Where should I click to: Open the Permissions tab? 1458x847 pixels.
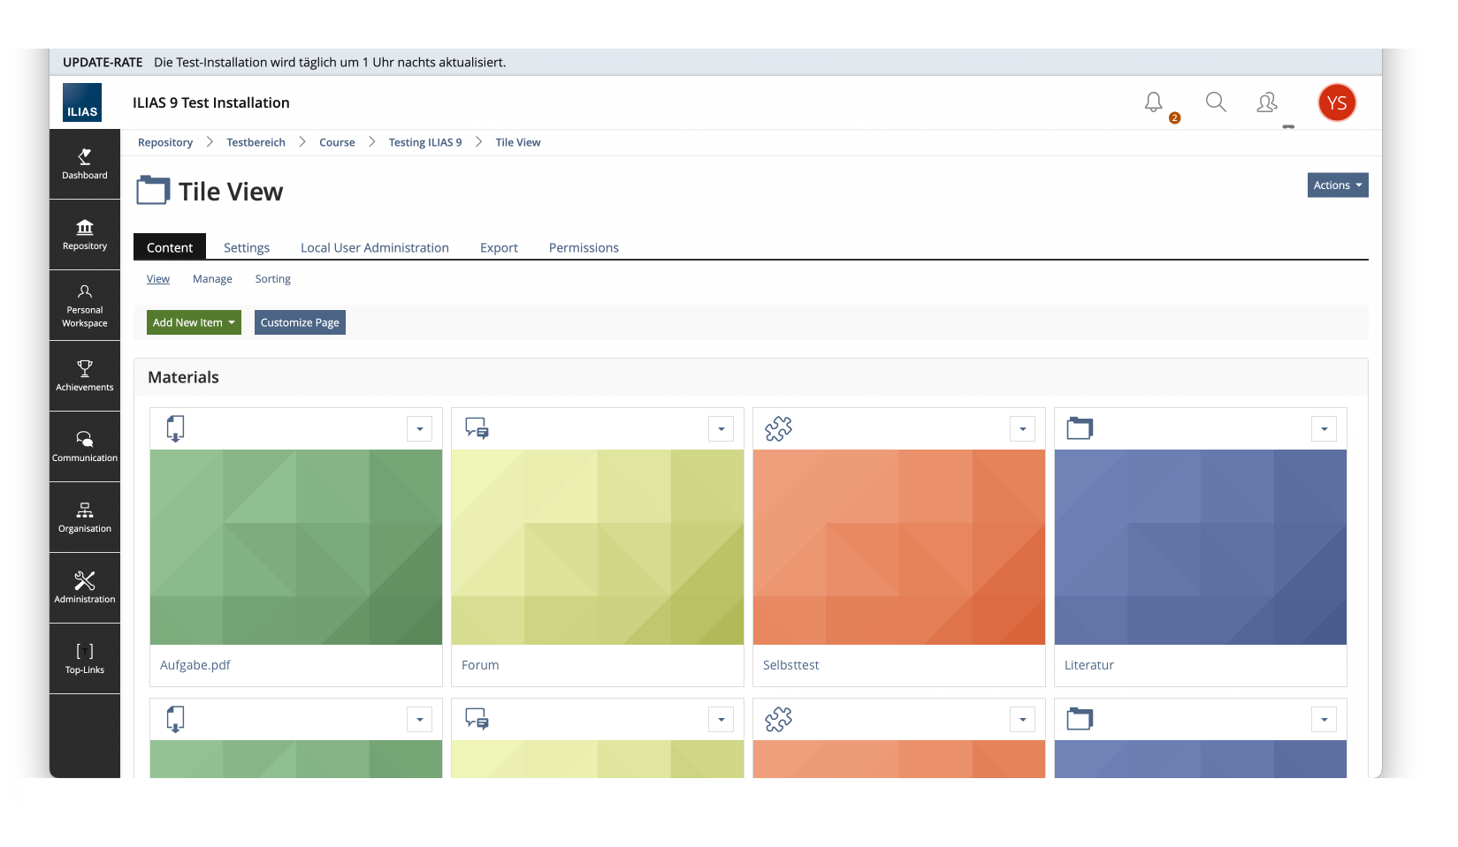pos(584,247)
